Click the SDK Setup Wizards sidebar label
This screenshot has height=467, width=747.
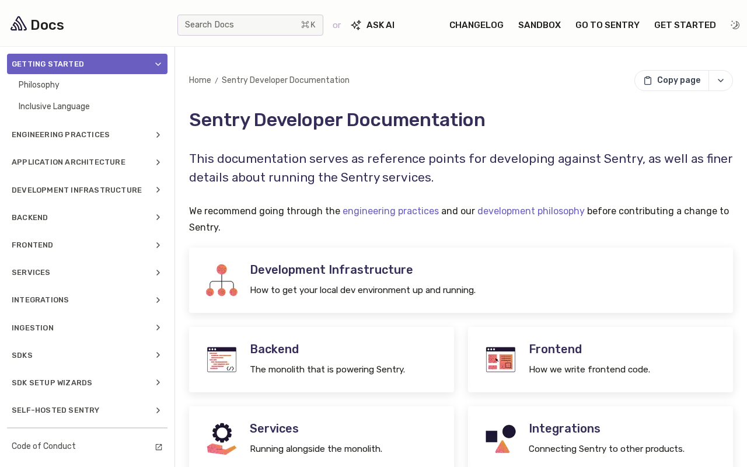[52, 383]
